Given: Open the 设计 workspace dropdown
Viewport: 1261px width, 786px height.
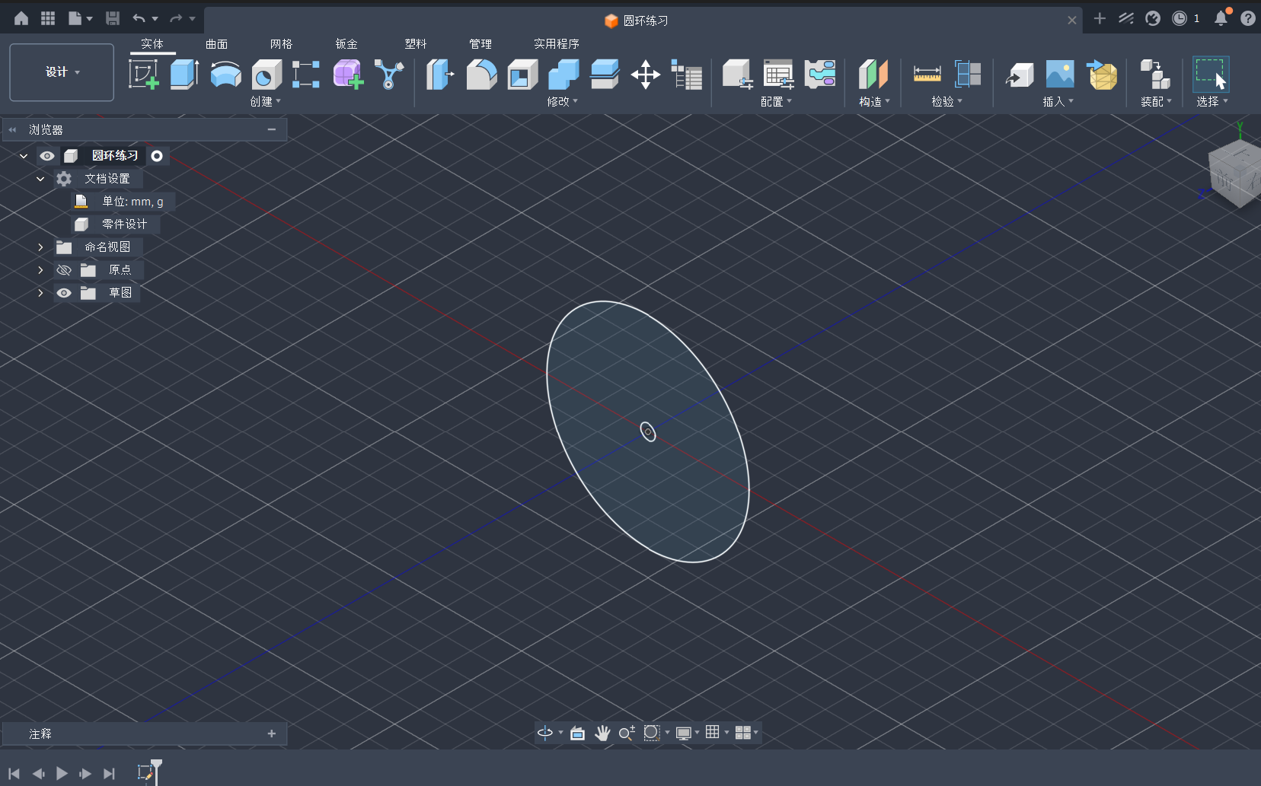Looking at the screenshot, I should (x=62, y=72).
